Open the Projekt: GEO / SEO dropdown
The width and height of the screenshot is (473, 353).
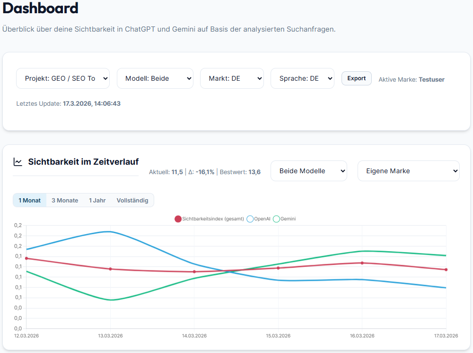click(62, 78)
